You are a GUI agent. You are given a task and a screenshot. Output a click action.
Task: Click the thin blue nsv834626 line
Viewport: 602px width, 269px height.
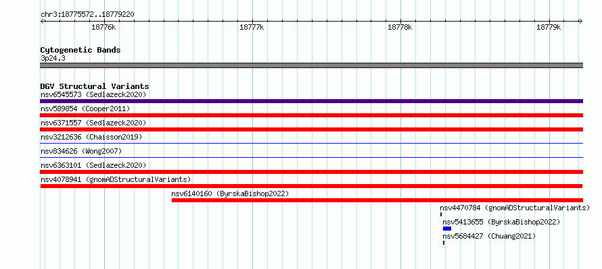click(311, 157)
